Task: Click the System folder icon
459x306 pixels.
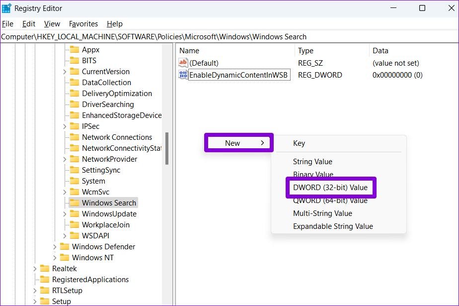Action: pos(75,181)
